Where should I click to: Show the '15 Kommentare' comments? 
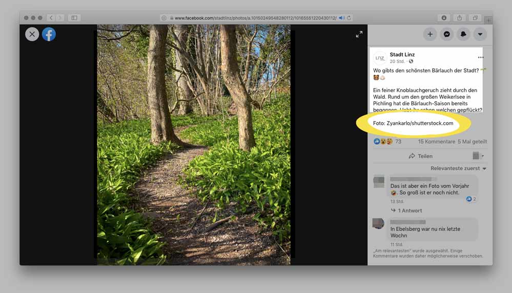[436, 142]
